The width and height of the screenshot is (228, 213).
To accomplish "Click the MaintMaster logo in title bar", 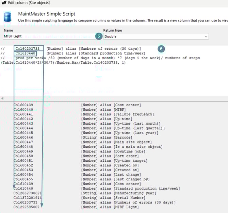I will pyautogui.click(x=4, y=3).
